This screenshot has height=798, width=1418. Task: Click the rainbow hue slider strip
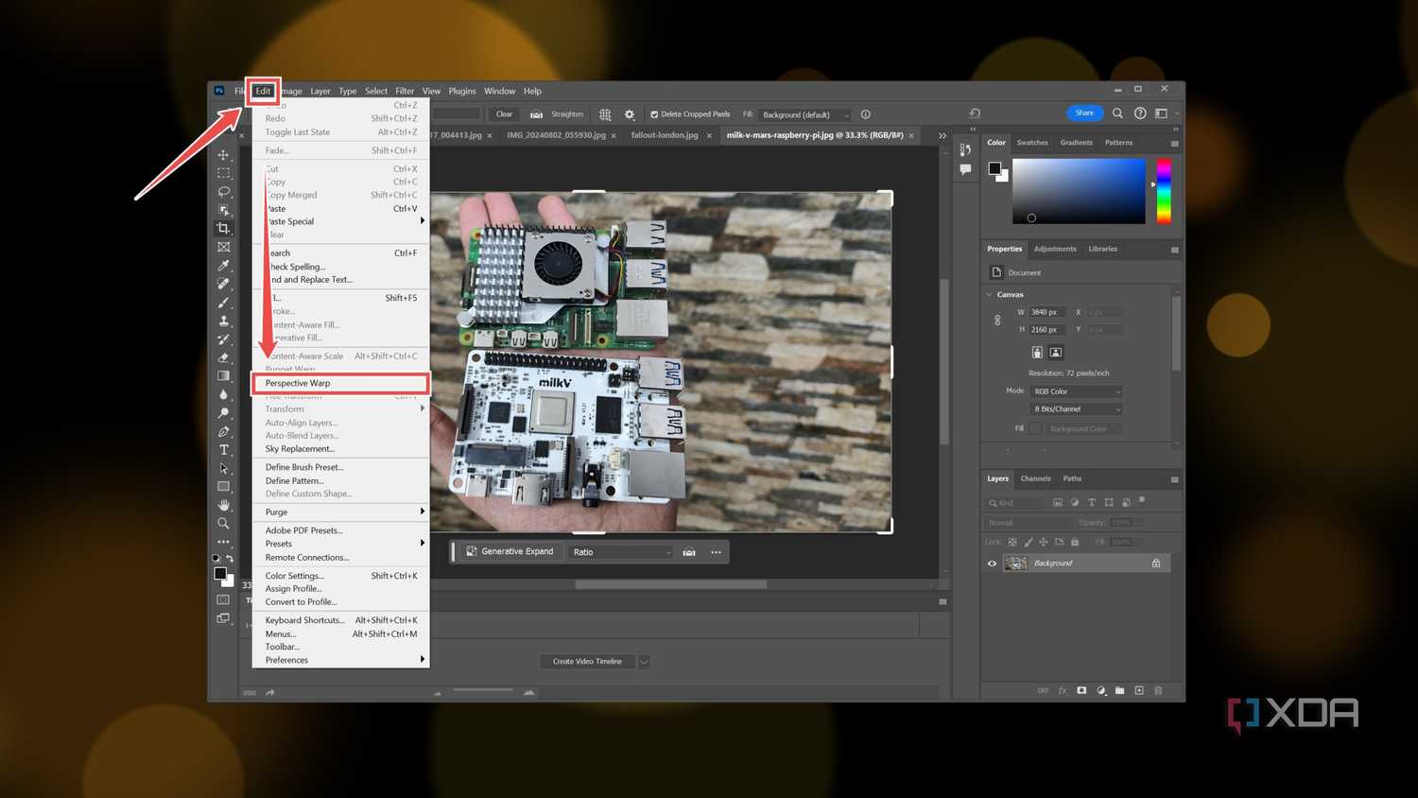1164,191
